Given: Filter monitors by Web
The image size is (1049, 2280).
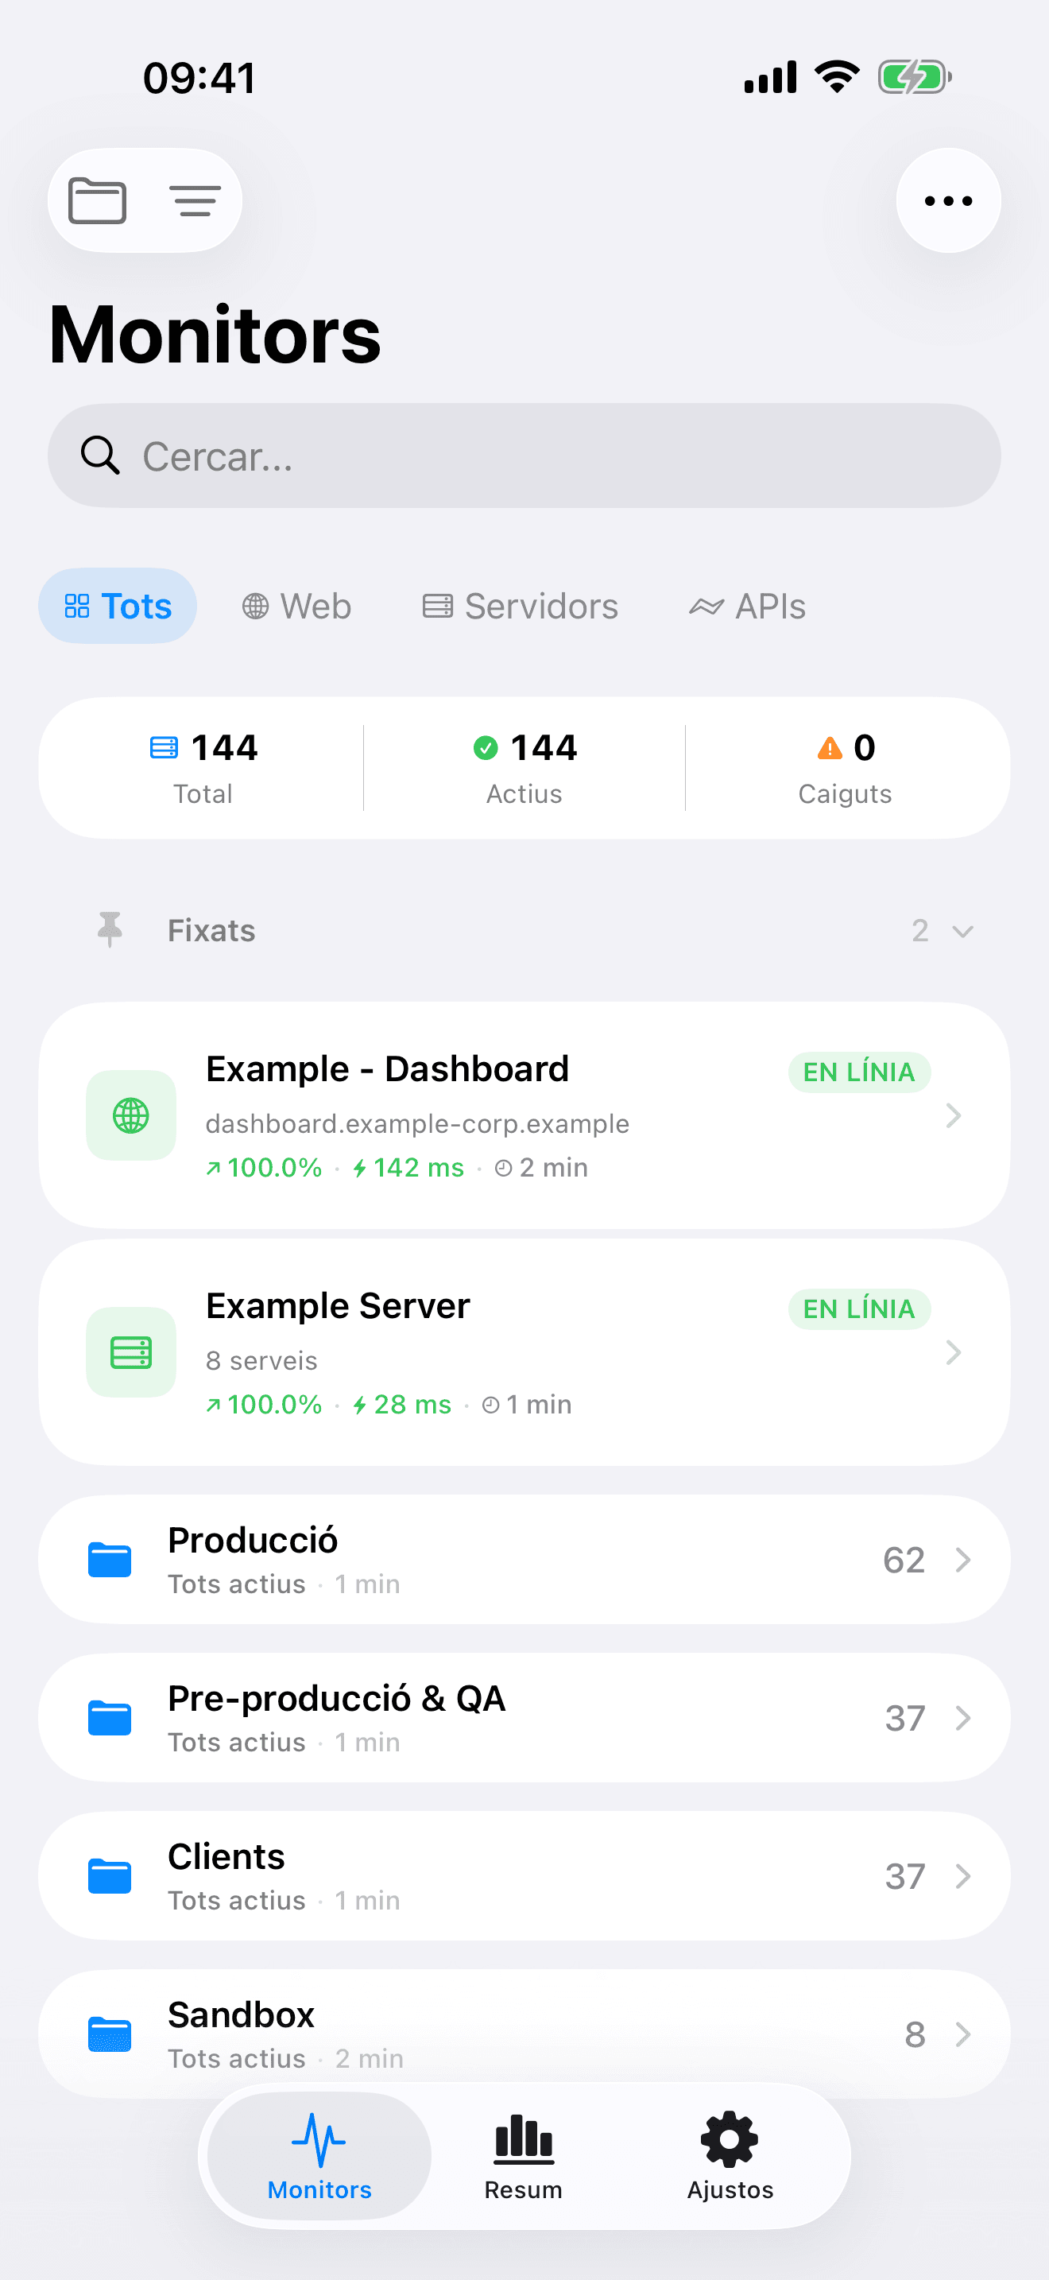Looking at the screenshot, I should click(297, 607).
